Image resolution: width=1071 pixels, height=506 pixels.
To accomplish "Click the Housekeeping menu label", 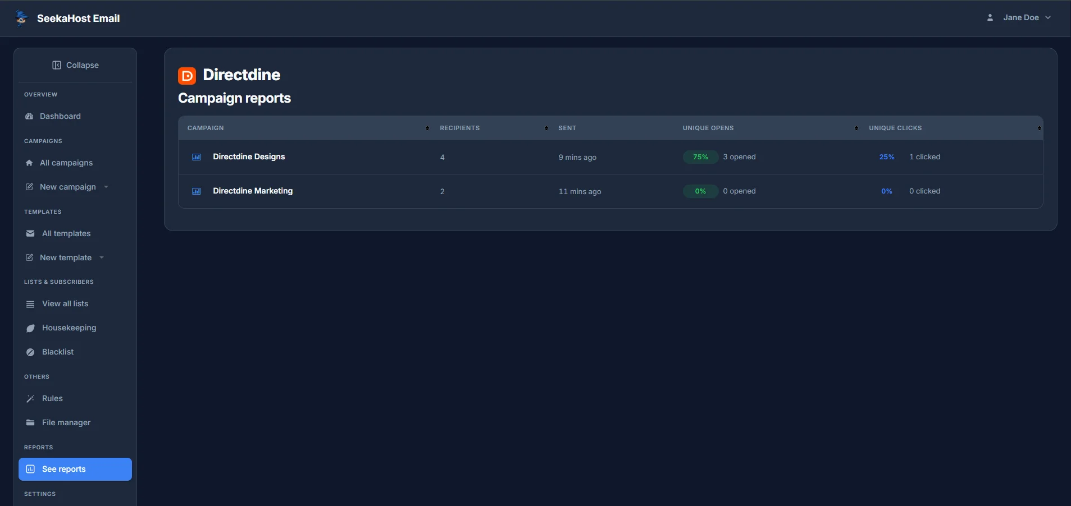I will 69,328.
